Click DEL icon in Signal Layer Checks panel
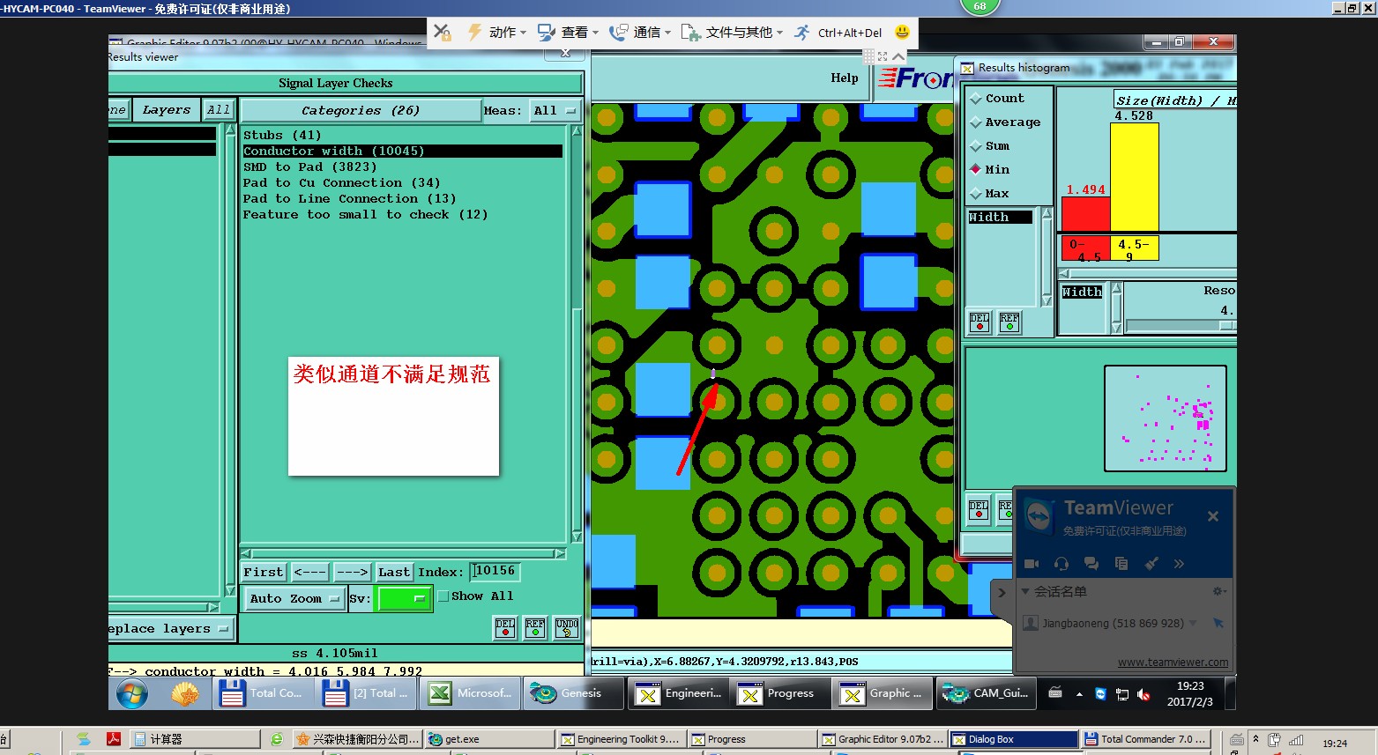Viewport: 1378px width, 755px height. click(505, 627)
